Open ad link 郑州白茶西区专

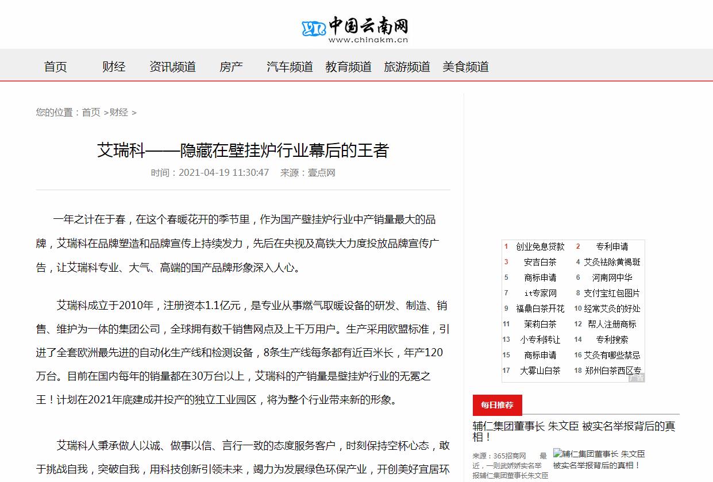tap(613, 371)
